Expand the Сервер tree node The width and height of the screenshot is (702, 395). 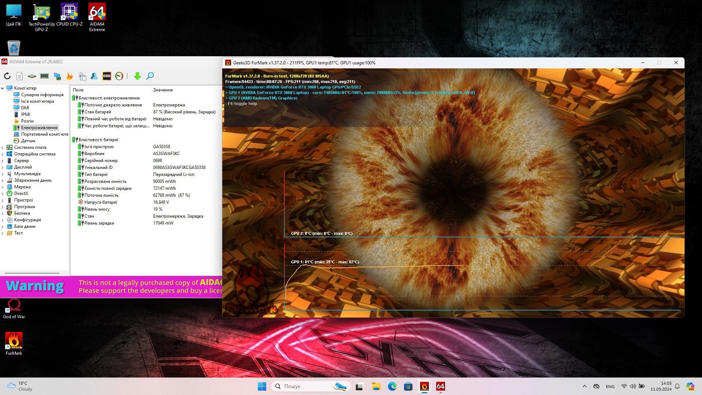pos(3,161)
